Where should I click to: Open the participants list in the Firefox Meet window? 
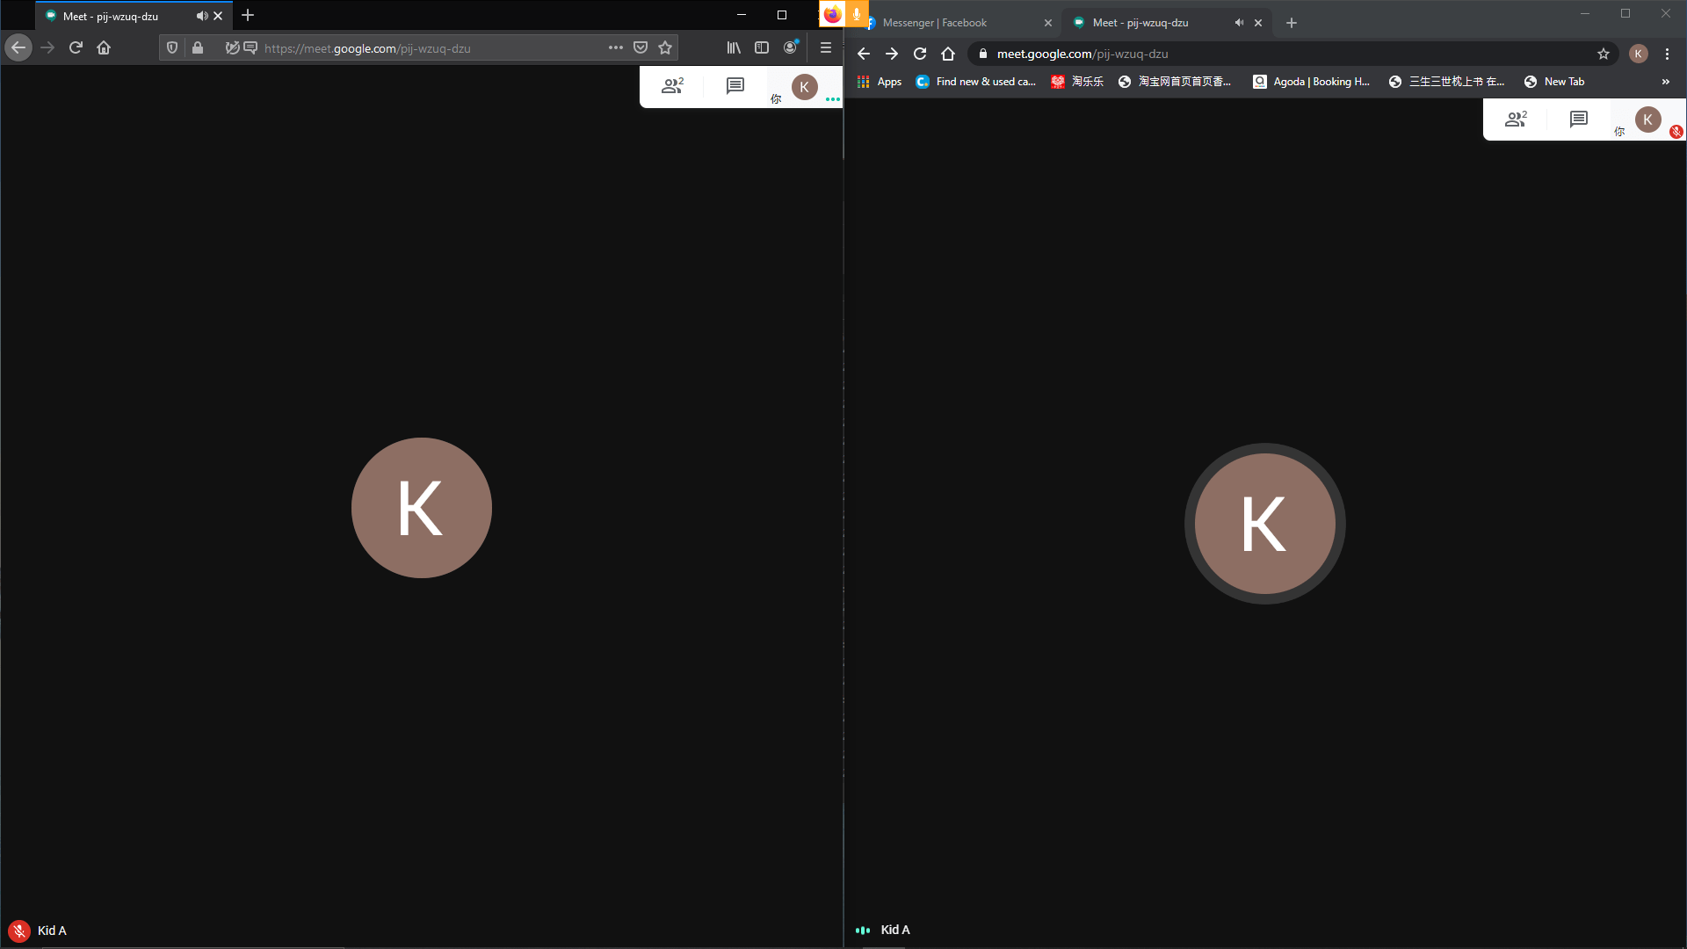pyautogui.click(x=672, y=85)
